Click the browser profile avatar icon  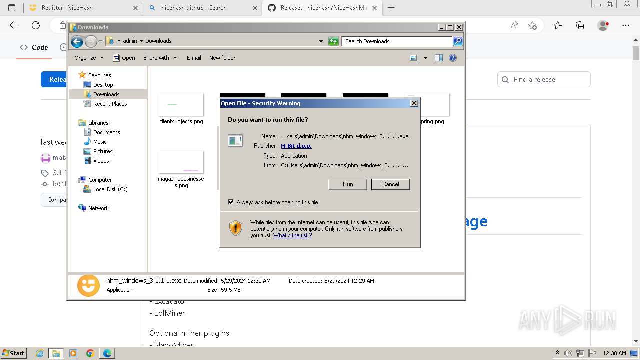pyautogui.click(x=603, y=25)
